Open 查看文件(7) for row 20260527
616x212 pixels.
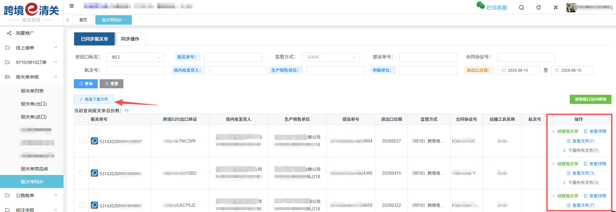(581, 141)
